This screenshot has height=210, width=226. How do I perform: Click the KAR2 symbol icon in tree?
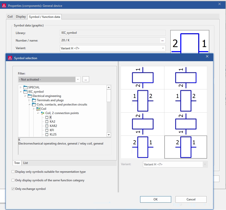[47, 126]
